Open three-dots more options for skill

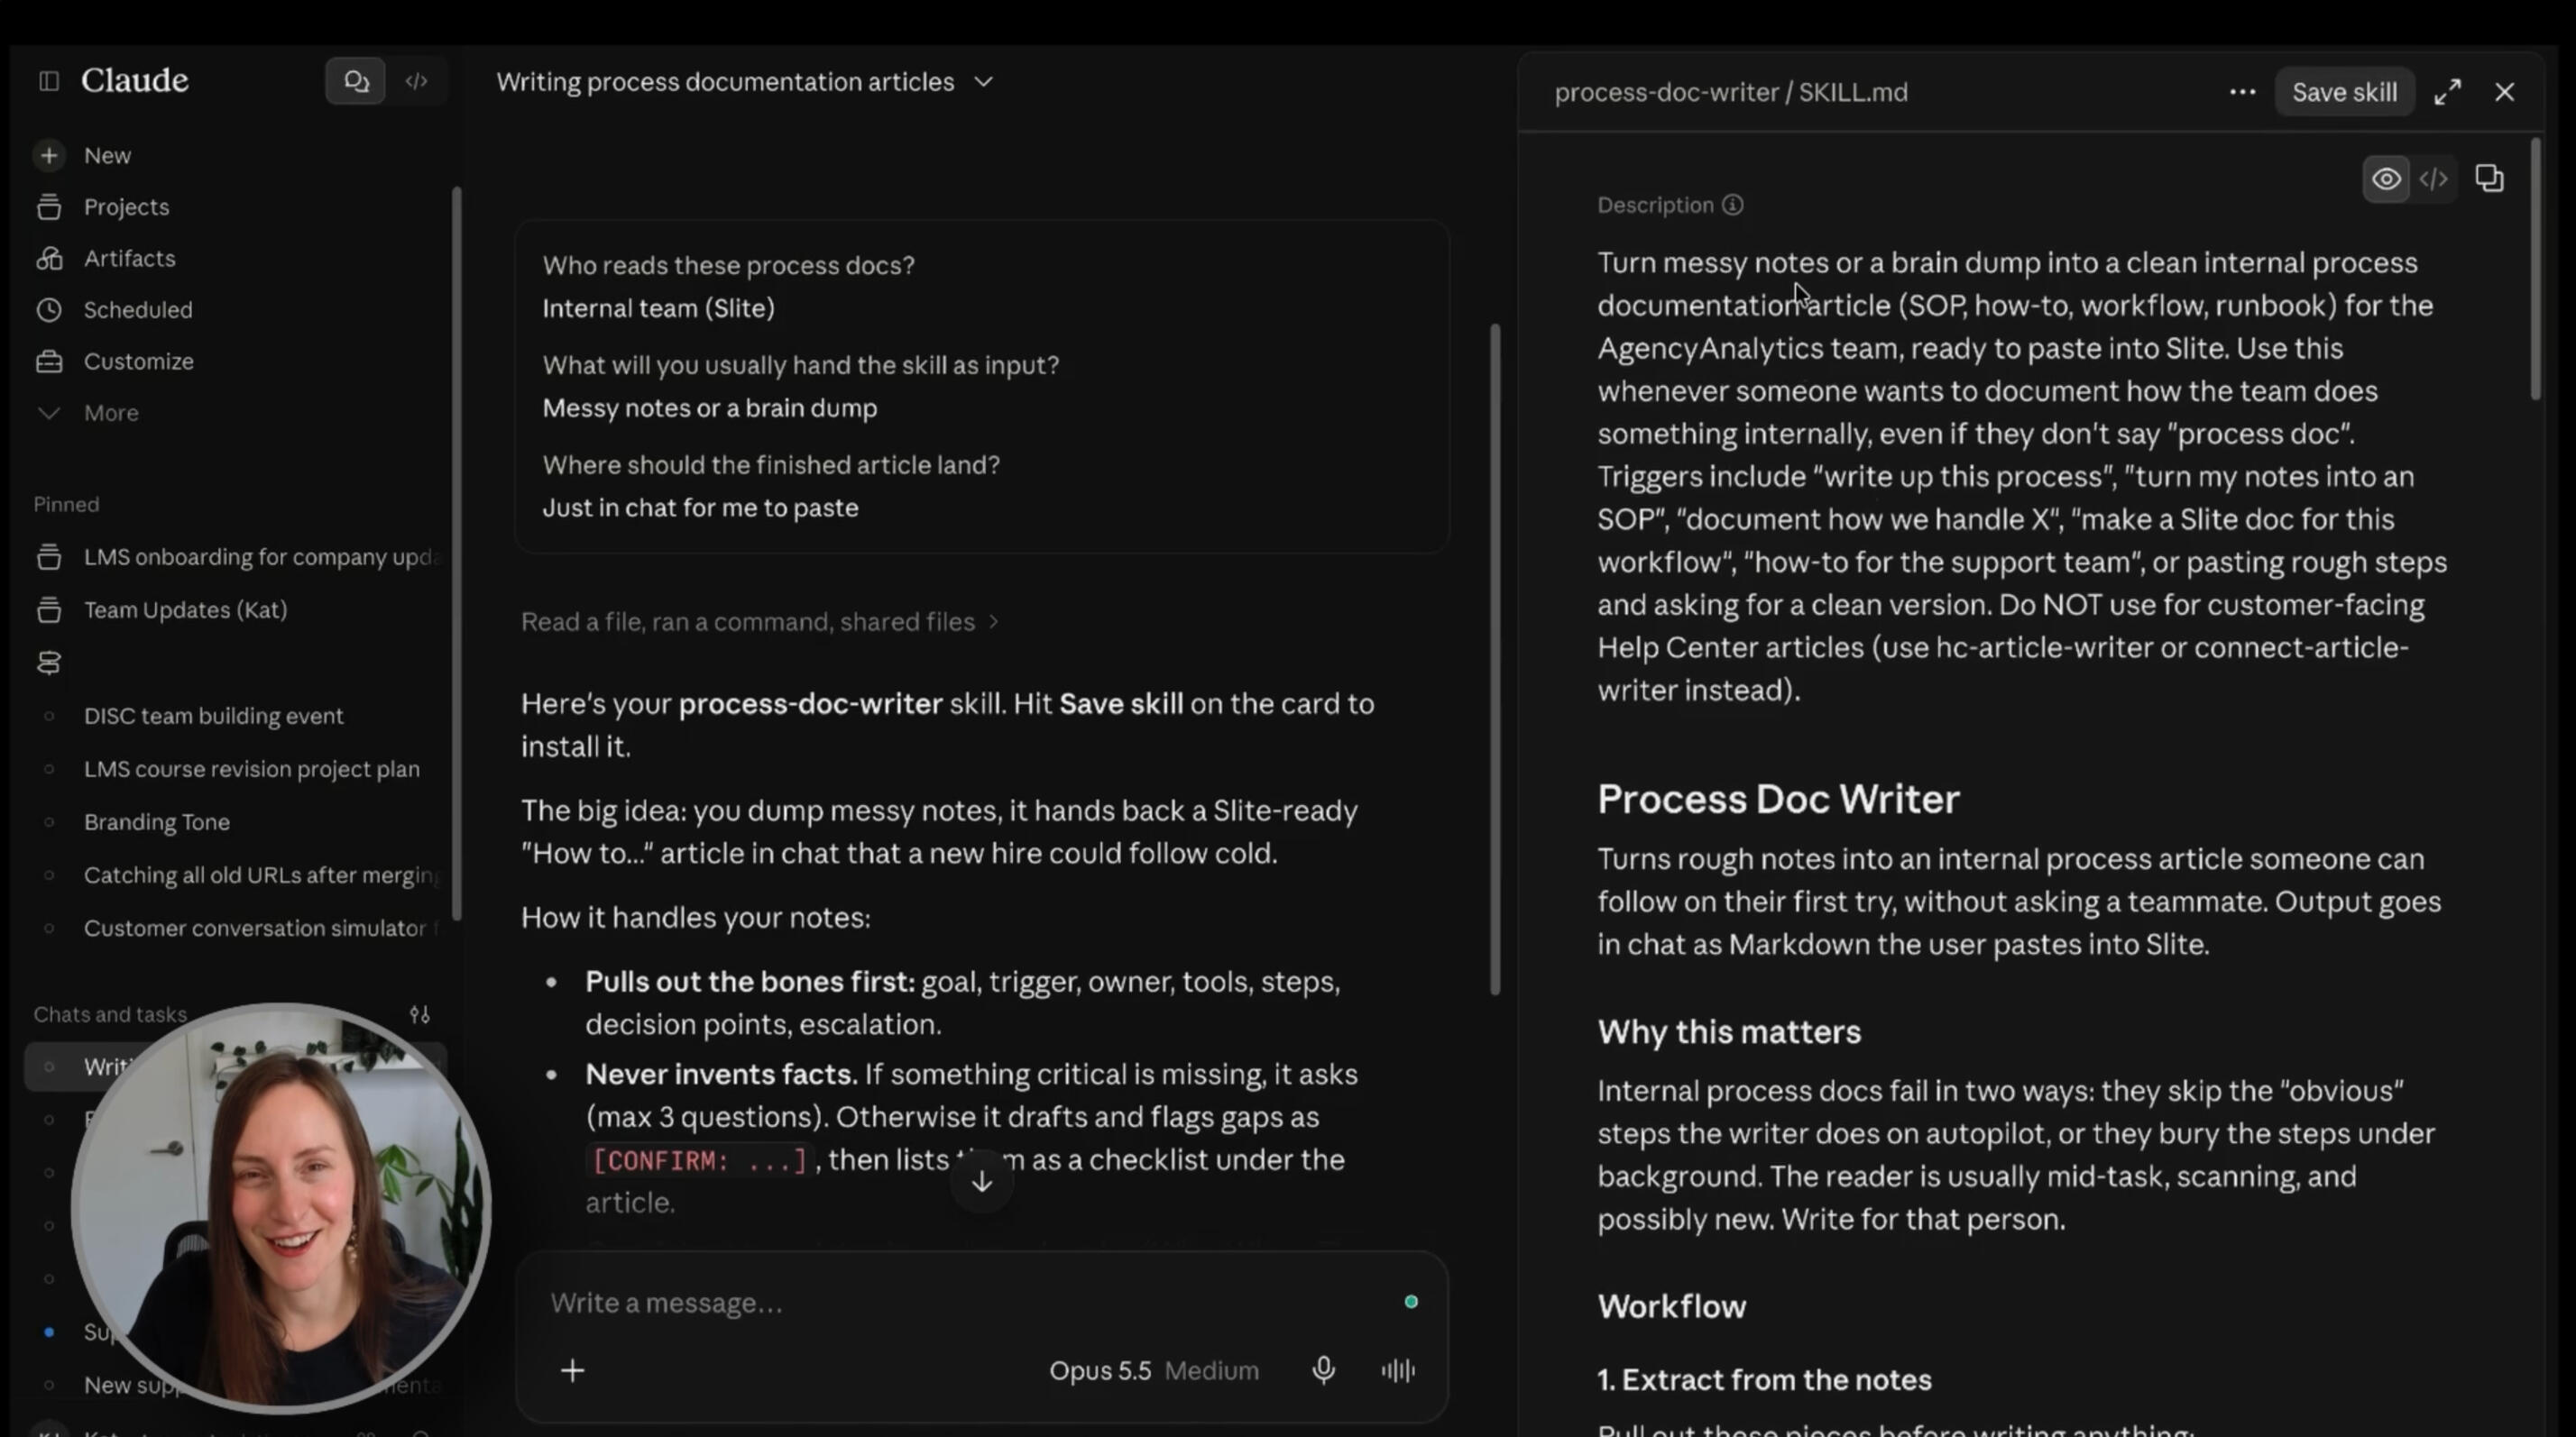2242,92
